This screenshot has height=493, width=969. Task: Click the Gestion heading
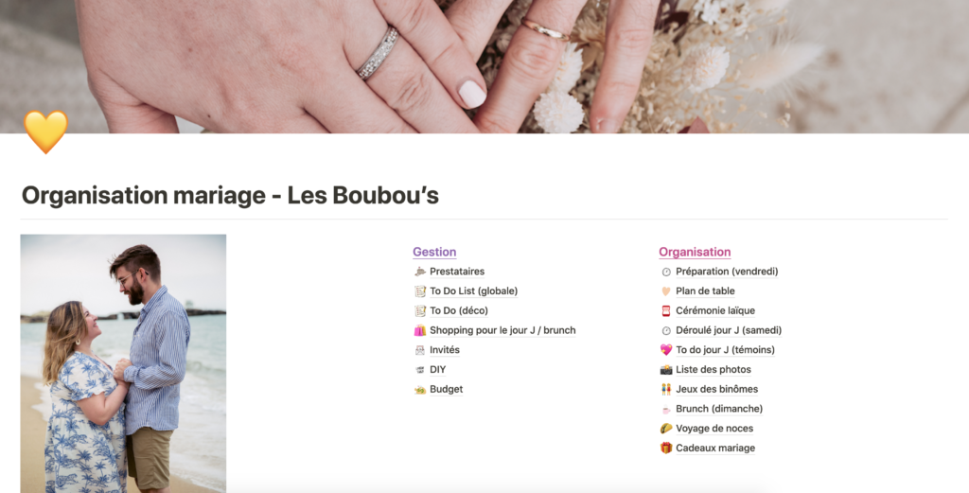(x=434, y=252)
